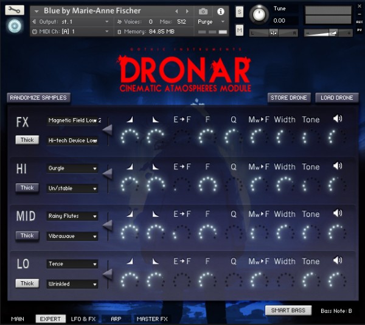Click RANDOMIZE SAMPLES button
The width and height of the screenshot is (365, 325).
pyautogui.click(x=38, y=98)
